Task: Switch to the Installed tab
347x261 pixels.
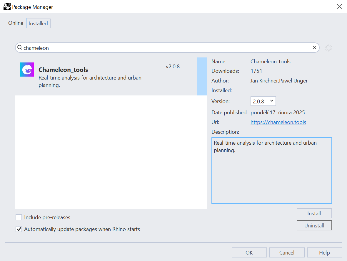Action: [x=38, y=24]
